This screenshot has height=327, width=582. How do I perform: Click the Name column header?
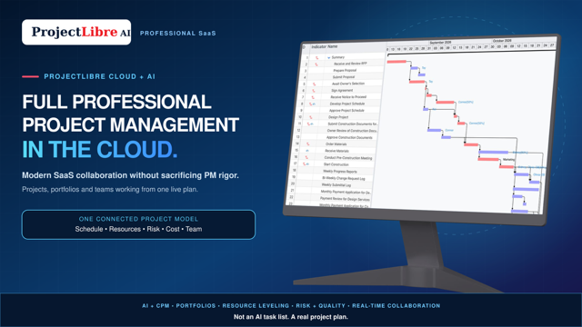click(332, 46)
